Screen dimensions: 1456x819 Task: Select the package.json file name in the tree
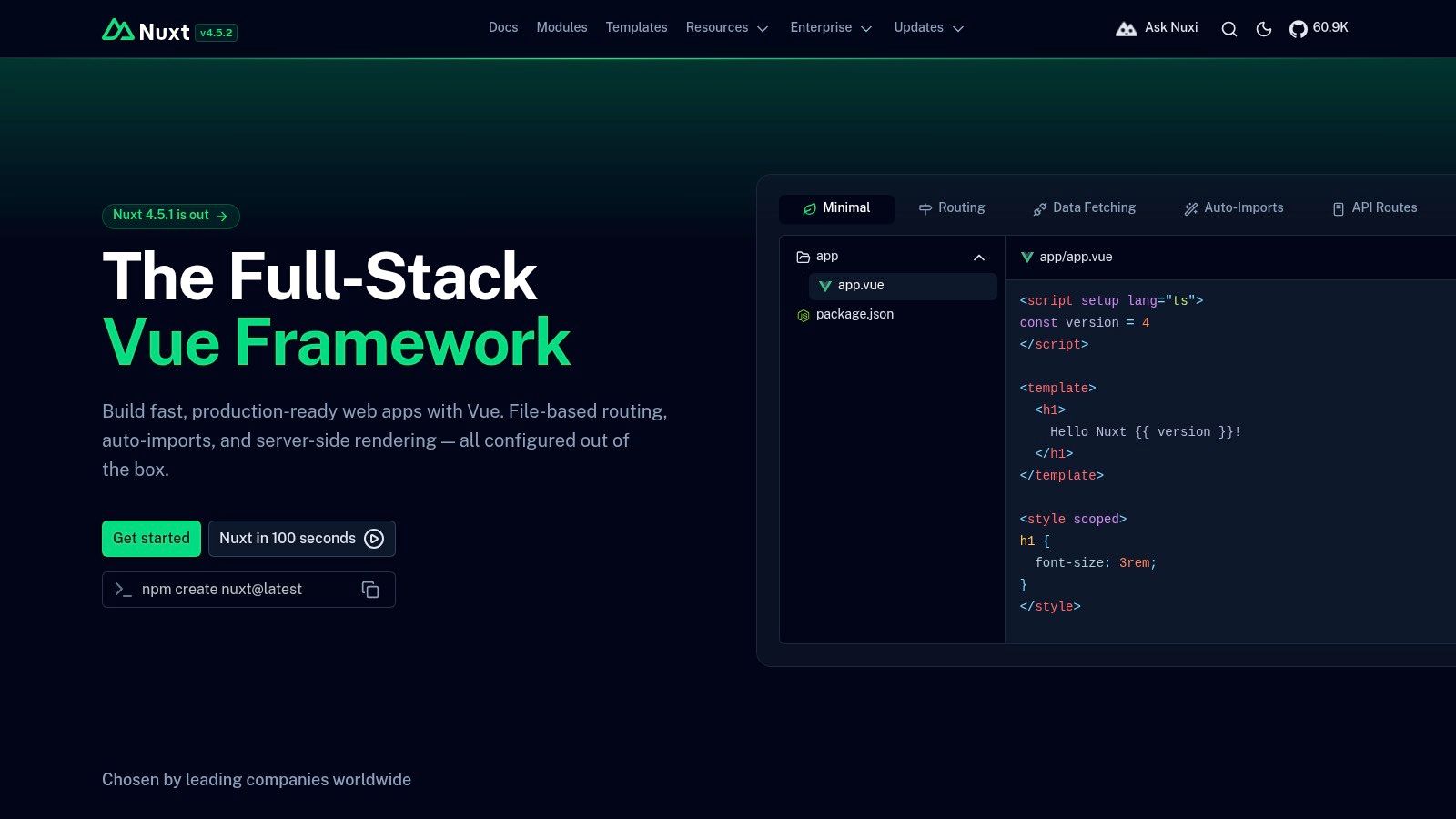pos(854,314)
